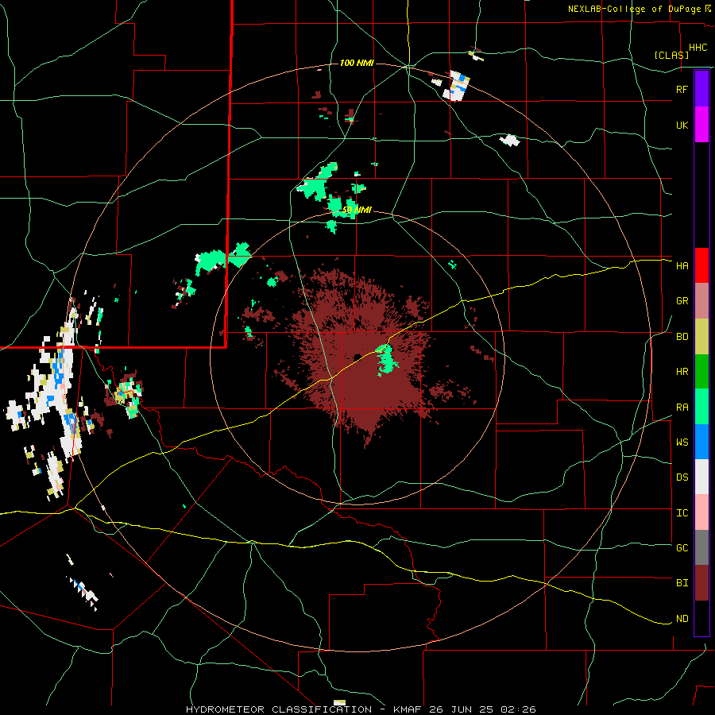This screenshot has height=715, width=715.
Task: Pick the BD yellow-olive legend swatch
Action: (701, 337)
